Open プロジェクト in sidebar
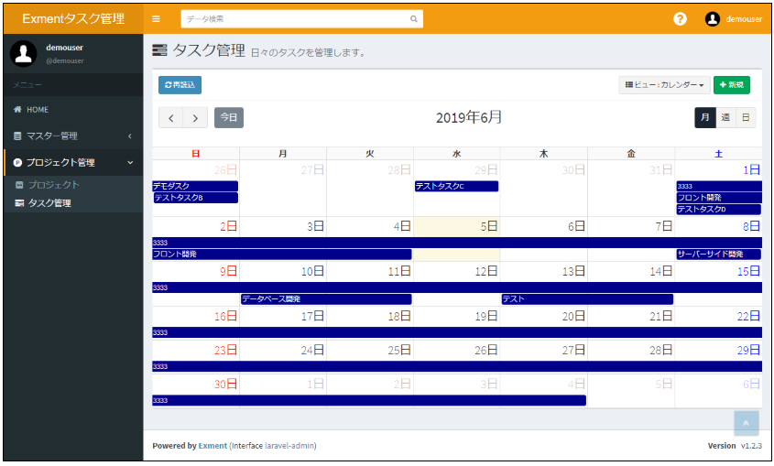Viewport: 774px width, 466px height. [53, 185]
